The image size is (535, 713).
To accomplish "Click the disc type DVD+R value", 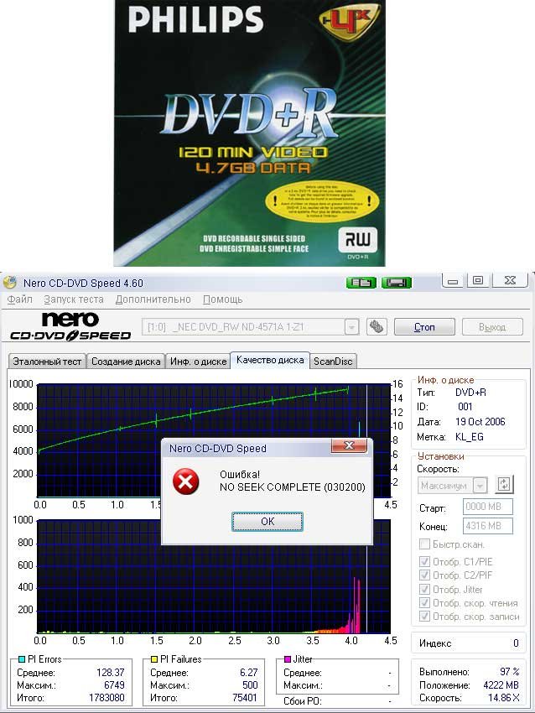I will tap(470, 393).
